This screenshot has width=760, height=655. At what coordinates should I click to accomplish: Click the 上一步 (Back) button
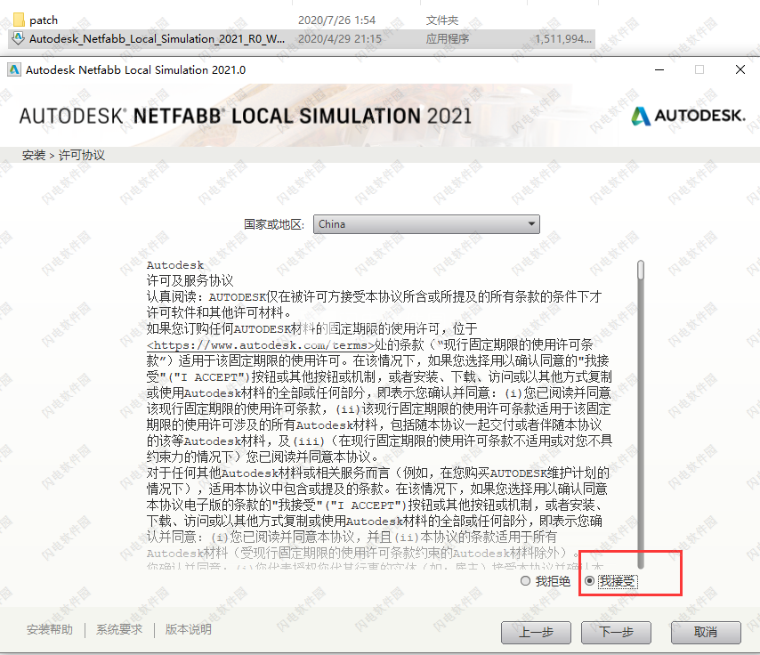(x=536, y=632)
